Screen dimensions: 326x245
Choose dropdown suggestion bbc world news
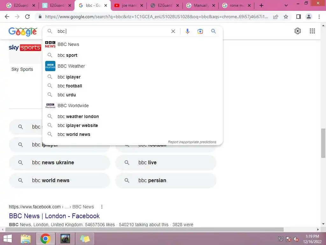coord(132,134)
